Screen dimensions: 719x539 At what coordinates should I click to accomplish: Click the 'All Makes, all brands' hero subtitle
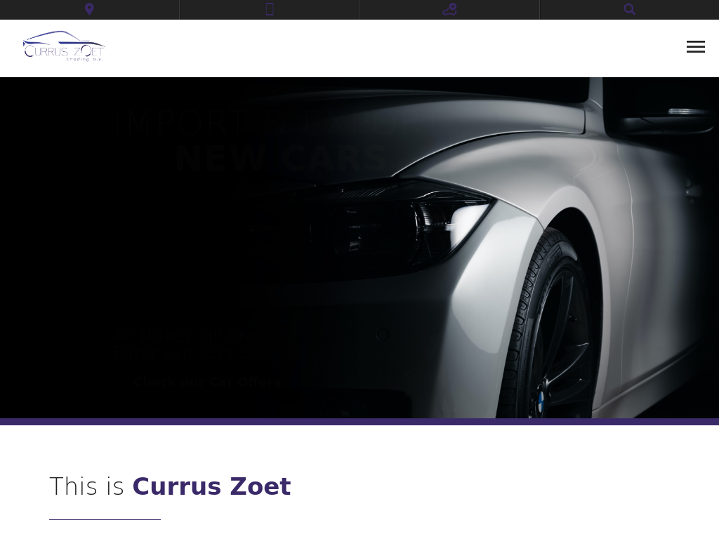pyautogui.click(x=197, y=335)
